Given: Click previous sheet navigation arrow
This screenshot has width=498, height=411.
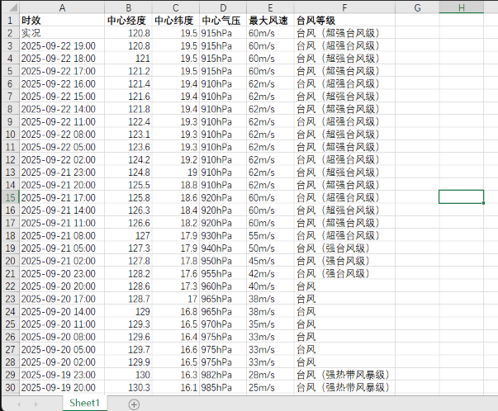Looking at the screenshot, I should [x=19, y=404].
